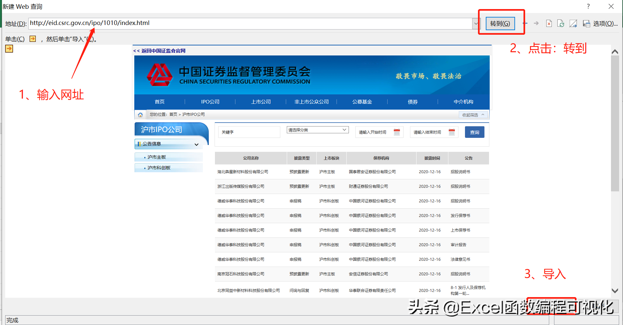Click the 首页 breadcrumb link

[x=173, y=114]
